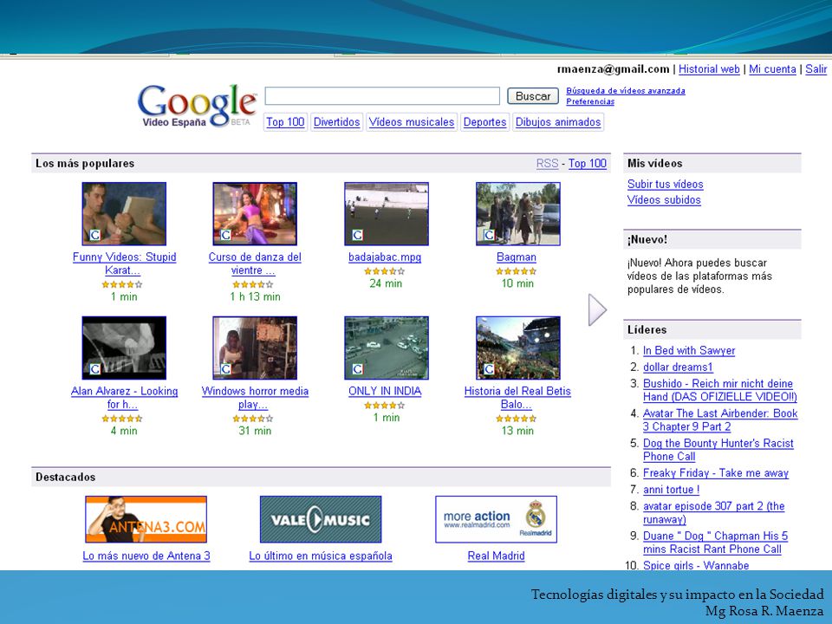Click the star rating under Bagman
This screenshot has height=624, width=832.
coord(517,271)
